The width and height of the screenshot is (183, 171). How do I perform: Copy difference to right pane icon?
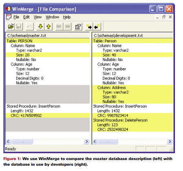click(89, 26)
